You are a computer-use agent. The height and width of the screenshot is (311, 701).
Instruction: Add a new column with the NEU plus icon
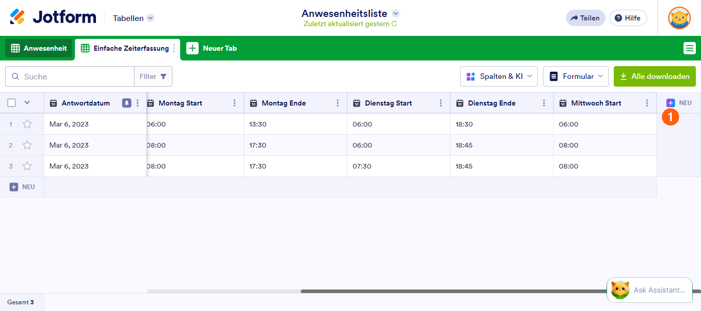click(x=671, y=103)
